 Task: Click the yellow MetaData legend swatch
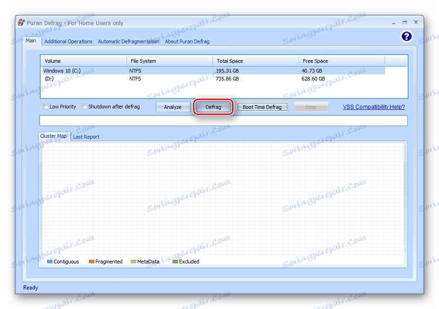133,262
